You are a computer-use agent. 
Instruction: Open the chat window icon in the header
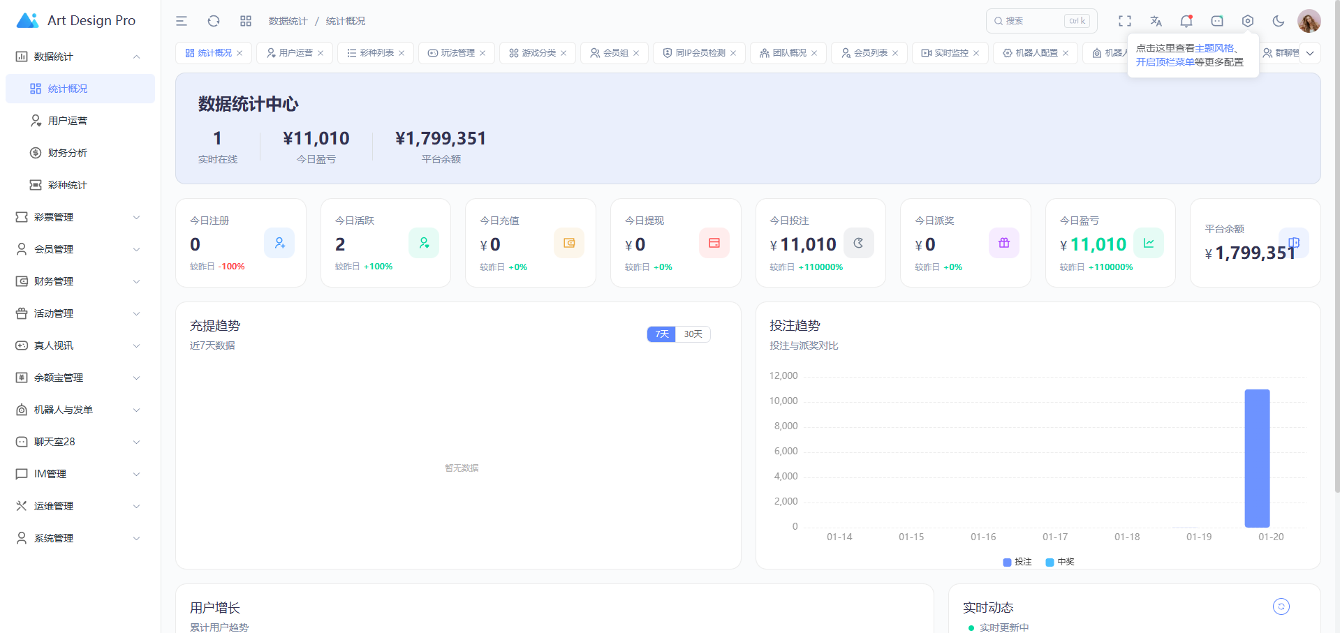[x=1216, y=21]
